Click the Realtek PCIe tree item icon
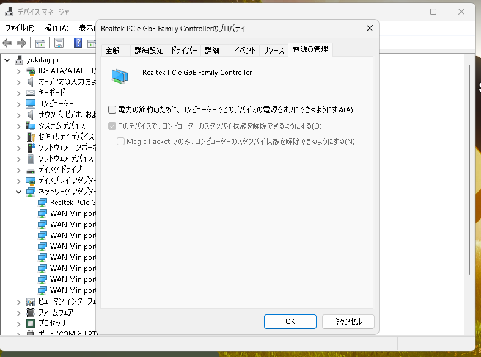Image resolution: width=481 pixels, height=357 pixels. pos(42,203)
